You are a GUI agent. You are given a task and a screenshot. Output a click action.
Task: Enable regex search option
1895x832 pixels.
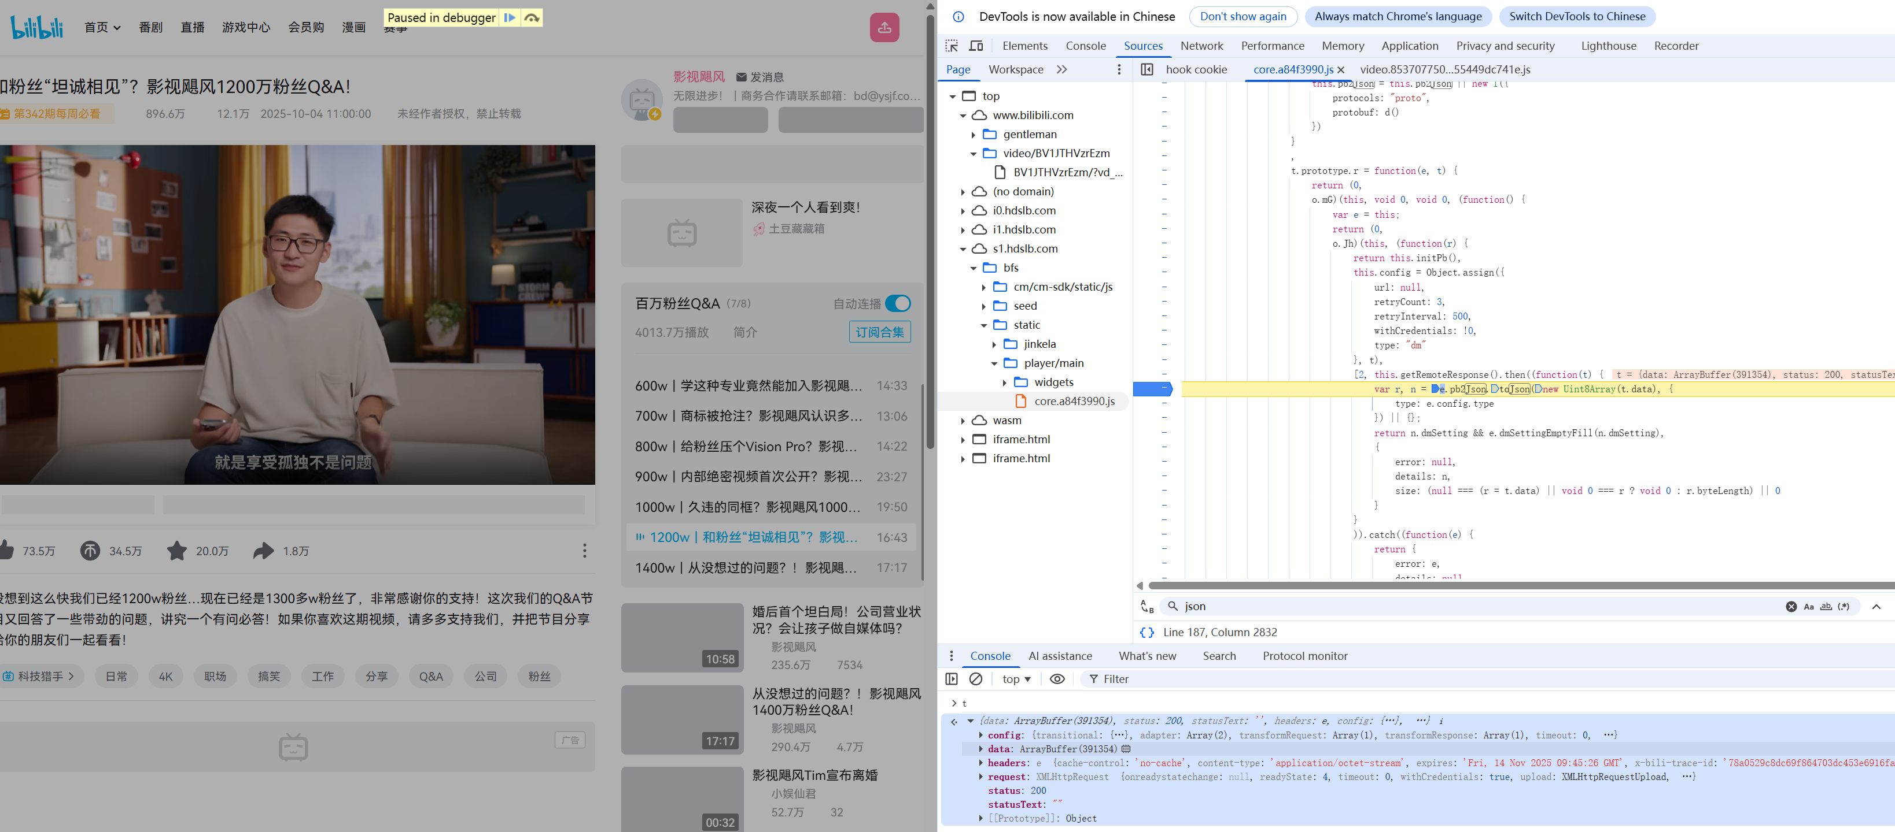click(x=1844, y=606)
